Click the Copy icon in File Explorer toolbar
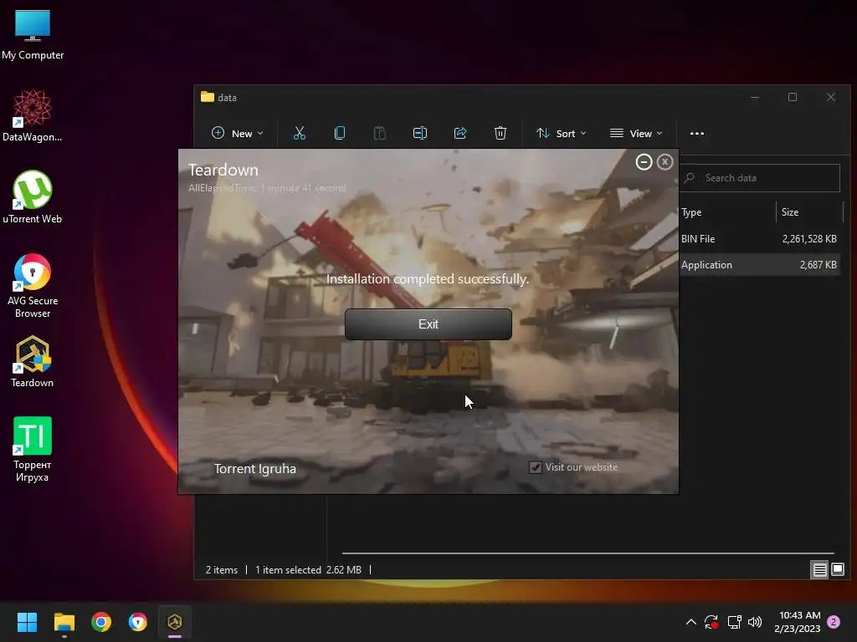Screen dimensions: 857x642 pyautogui.click(x=340, y=133)
